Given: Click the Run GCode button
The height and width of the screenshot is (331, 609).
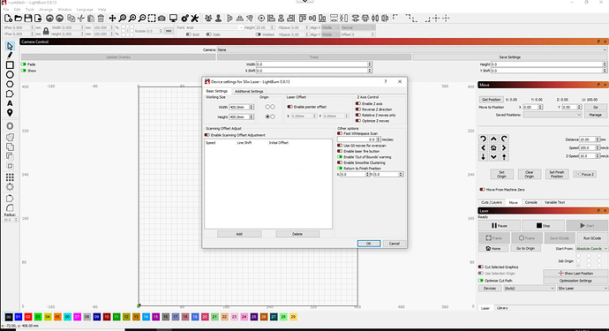Looking at the screenshot, I should coord(592,238).
